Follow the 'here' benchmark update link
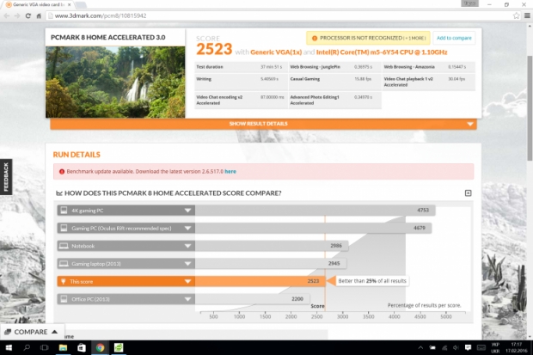This screenshot has height=355, width=533. point(230,171)
